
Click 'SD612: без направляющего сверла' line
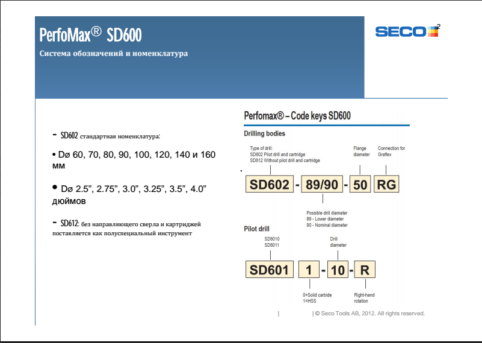[x=126, y=223]
